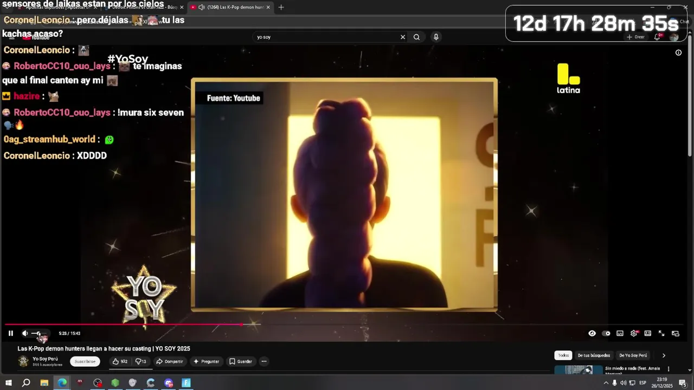This screenshot has width=694, height=390.
Task: Open the ESP language indicator
Action: tap(642, 383)
